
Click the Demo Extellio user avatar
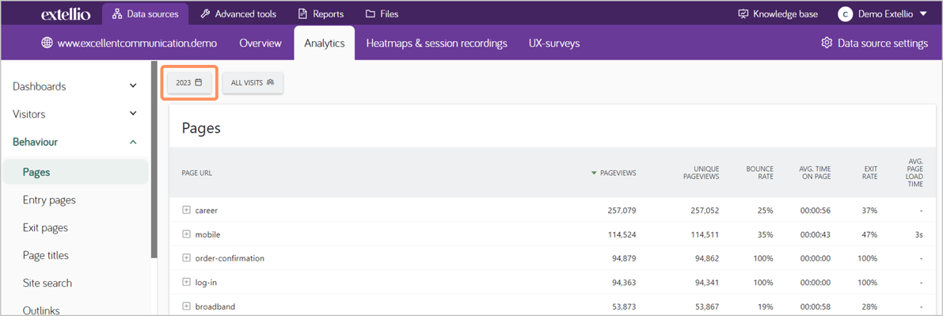click(845, 13)
